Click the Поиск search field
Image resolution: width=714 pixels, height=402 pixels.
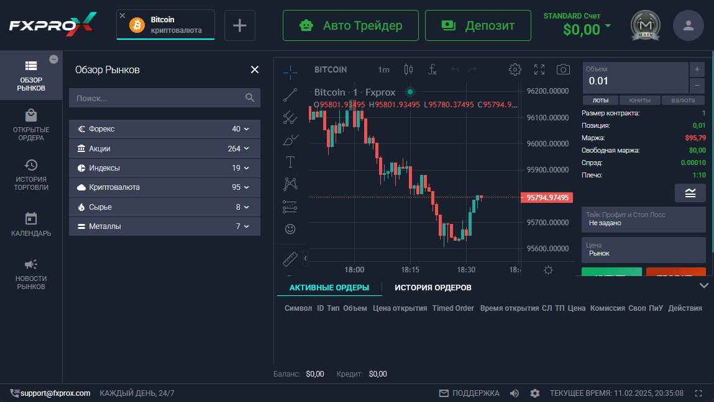[165, 98]
